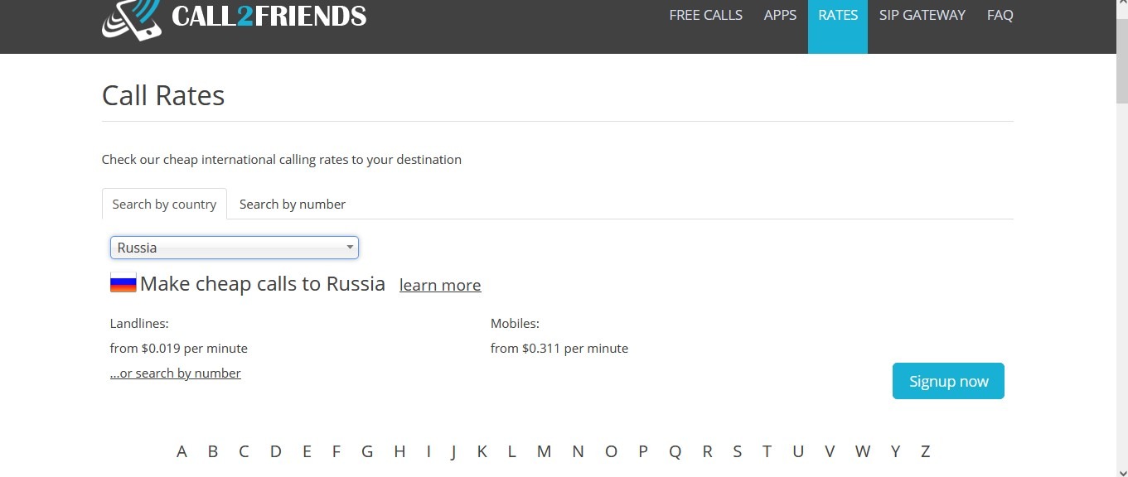Click the Call2Friends phone logo icon

132,18
